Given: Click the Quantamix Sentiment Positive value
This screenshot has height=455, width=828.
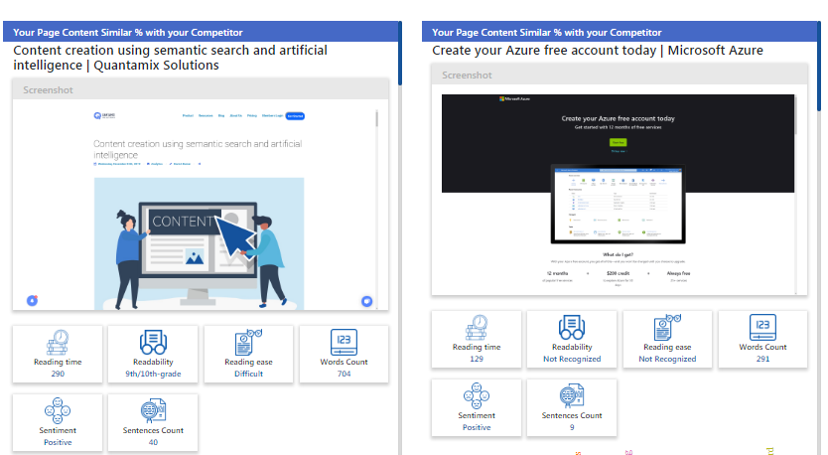Looking at the screenshot, I should pyautogui.click(x=58, y=442).
